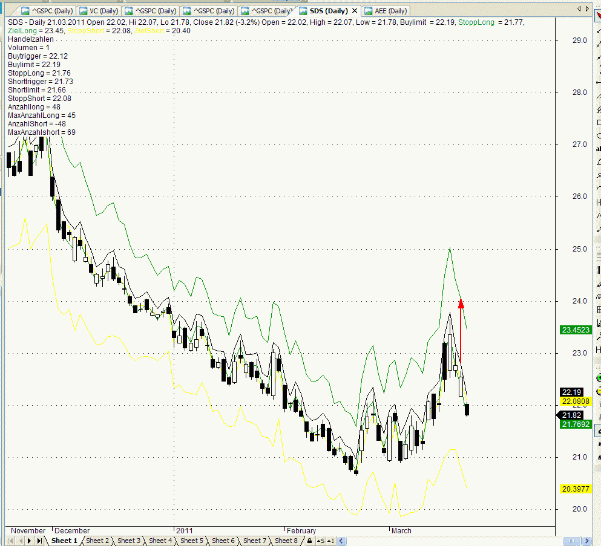
Task: Click the 'March' date axis label
Action: [x=401, y=531]
